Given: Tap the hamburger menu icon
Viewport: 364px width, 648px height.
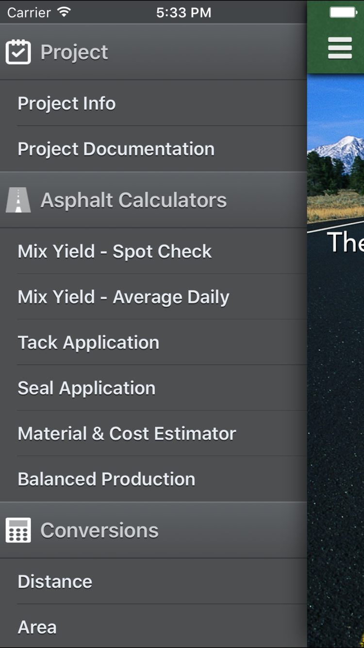Looking at the screenshot, I should click(x=340, y=48).
